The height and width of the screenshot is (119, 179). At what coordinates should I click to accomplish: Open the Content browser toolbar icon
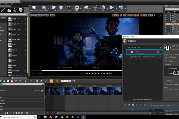tap(53, 8)
